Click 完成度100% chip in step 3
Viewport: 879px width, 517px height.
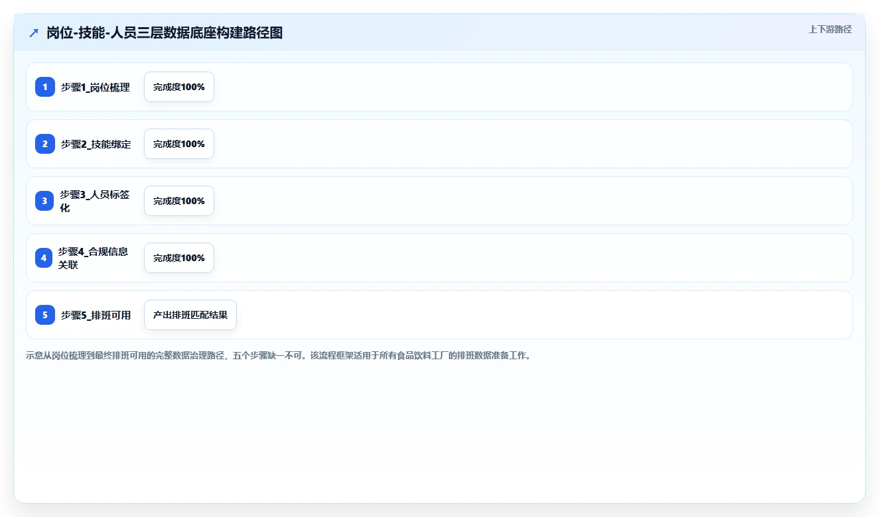click(x=179, y=201)
